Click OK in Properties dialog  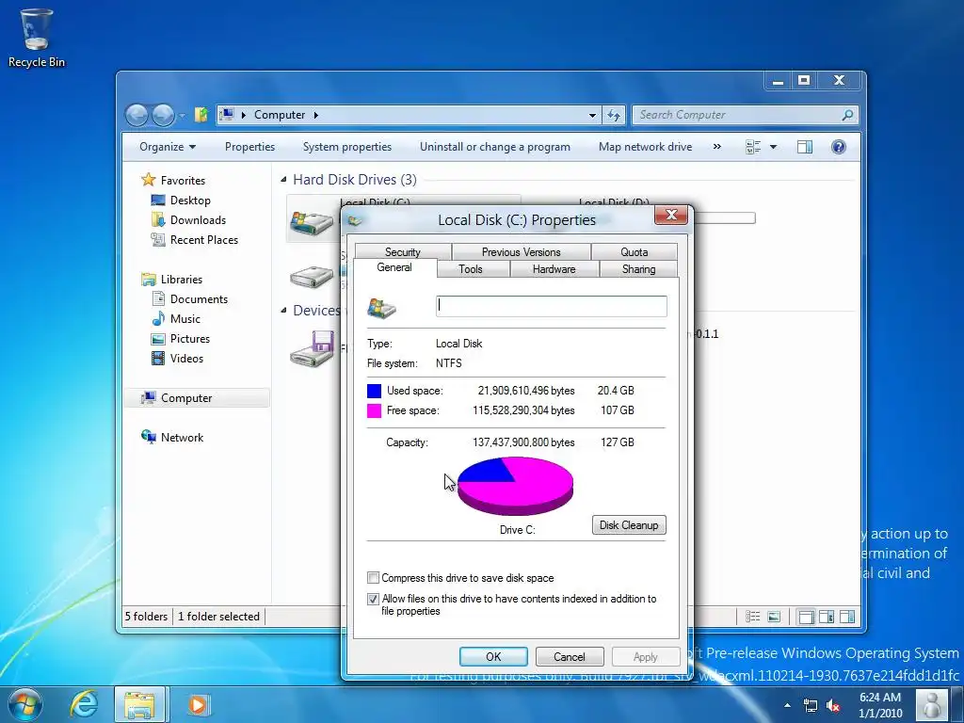pyautogui.click(x=493, y=656)
